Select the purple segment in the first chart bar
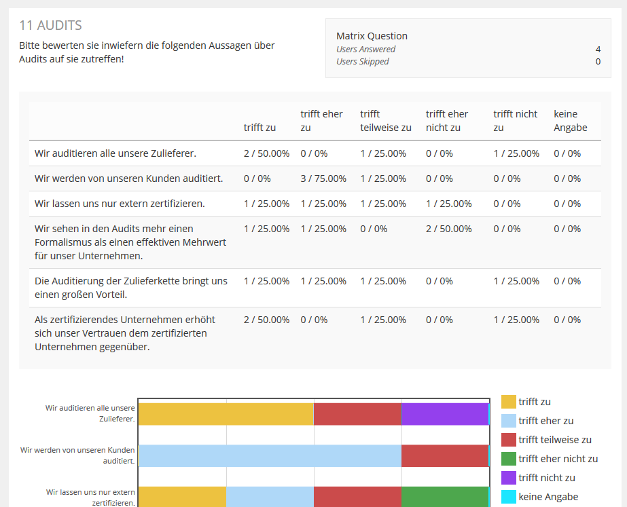The width and height of the screenshot is (627, 507). [445, 413]
